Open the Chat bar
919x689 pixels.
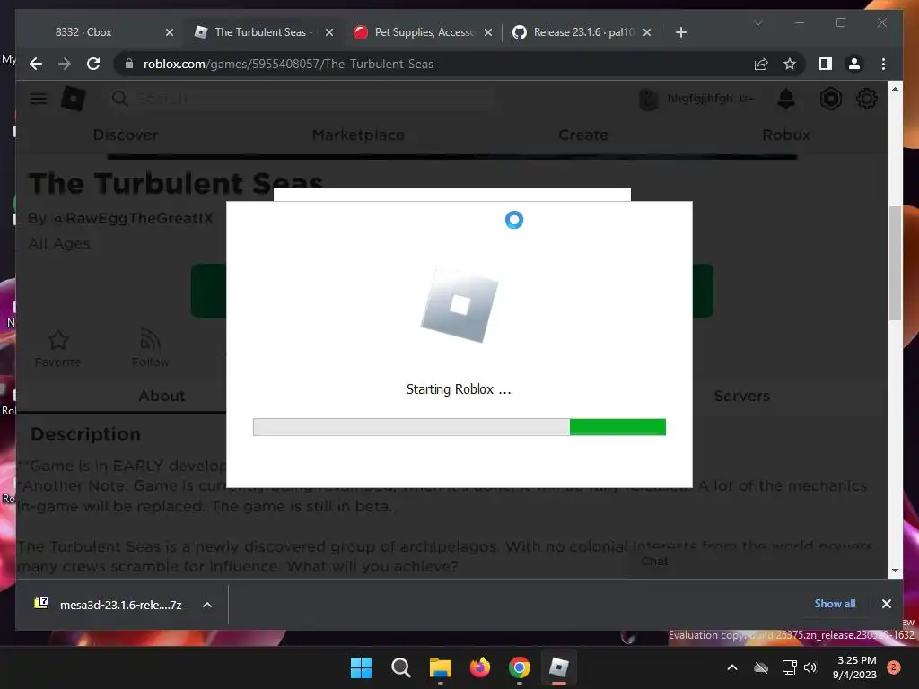(654, 562)
